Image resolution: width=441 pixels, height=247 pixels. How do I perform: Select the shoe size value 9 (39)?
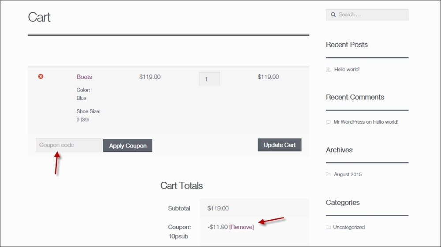[x=83, y=120]
